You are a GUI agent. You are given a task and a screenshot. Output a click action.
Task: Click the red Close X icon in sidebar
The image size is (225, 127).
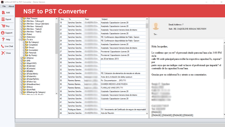point(3,53)
